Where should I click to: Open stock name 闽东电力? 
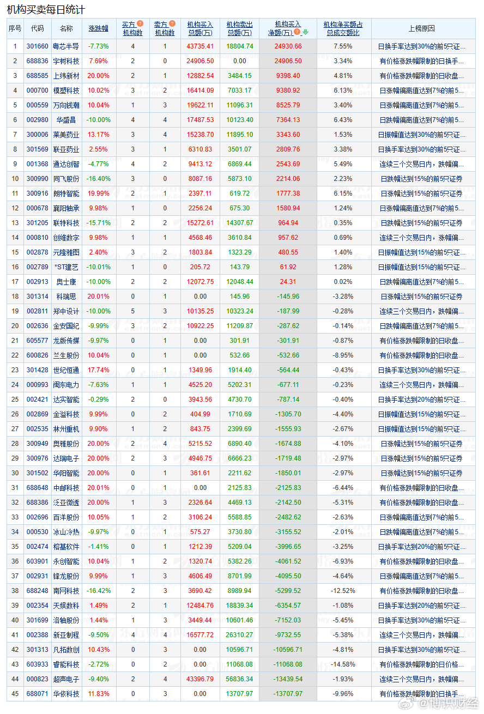(66, 385)
